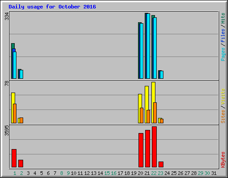Click the x-axis day label '20'
This screenshot has width=228, height=178.
(x=140, y=173)
